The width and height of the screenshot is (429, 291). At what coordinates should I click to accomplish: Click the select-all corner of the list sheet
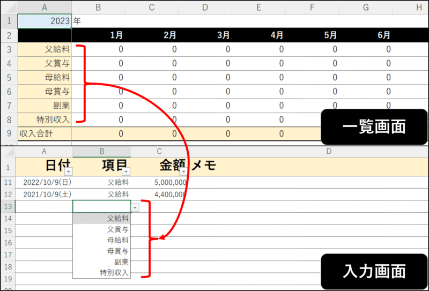(x=9, y=8)
